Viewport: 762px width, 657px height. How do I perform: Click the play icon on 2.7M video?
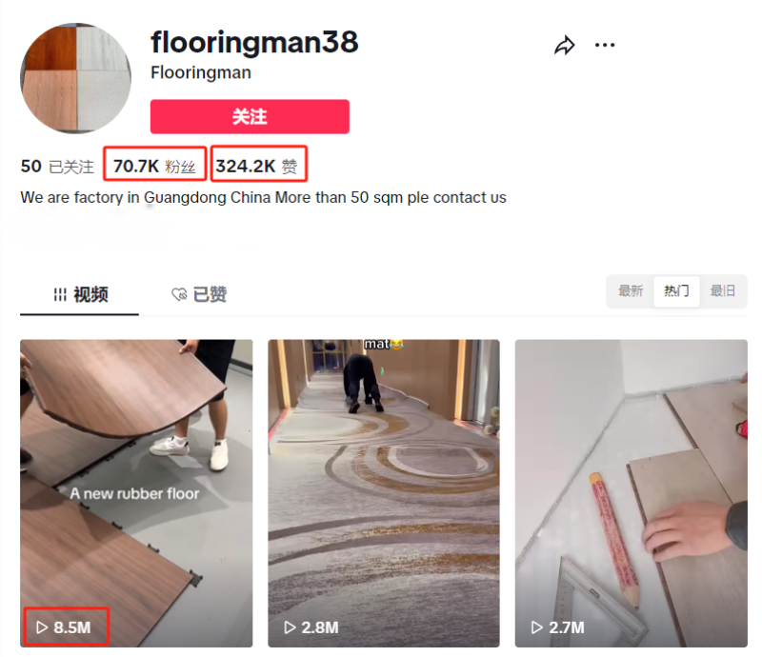pos(537,627)
